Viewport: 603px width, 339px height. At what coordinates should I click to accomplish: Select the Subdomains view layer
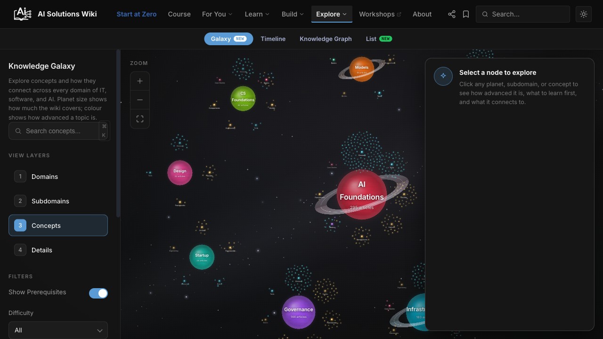pos(58,201)
